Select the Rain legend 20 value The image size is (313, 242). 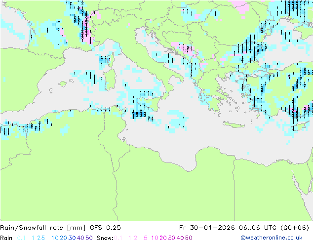(x=63, y=238)
